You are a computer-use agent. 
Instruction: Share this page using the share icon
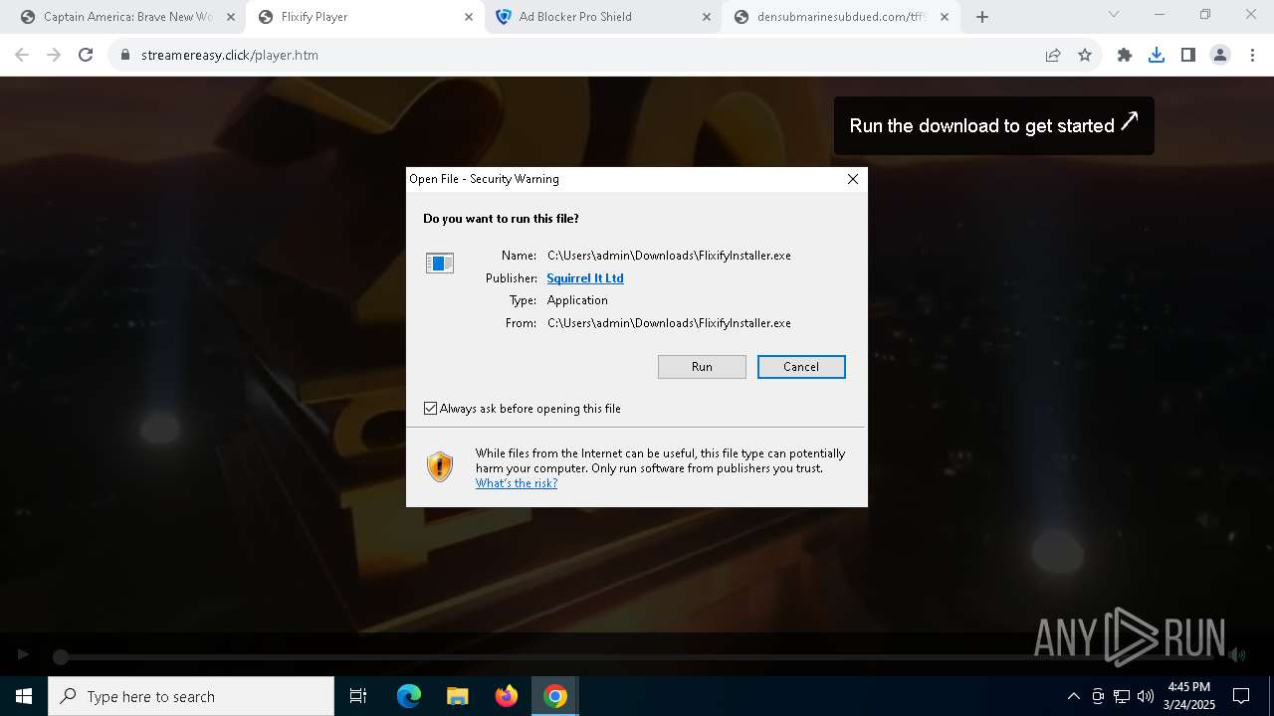[1053, 55]
